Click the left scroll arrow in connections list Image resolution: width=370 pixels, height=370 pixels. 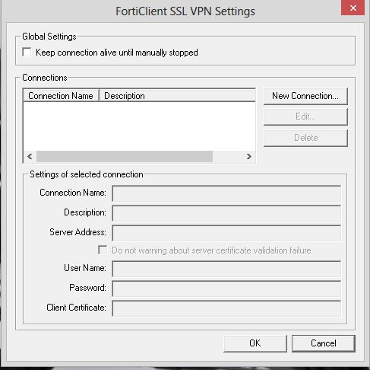tap(30, 156)
